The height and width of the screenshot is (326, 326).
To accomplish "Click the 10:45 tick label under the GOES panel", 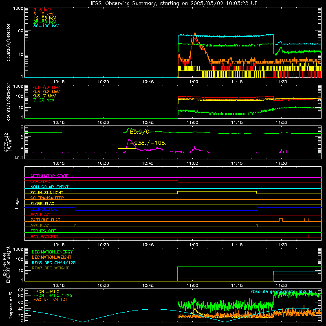I will tap(148, 163).
